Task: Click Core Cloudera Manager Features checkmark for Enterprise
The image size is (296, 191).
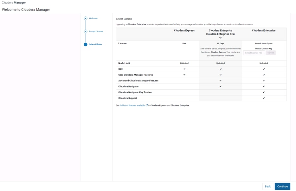Action: coord(264,75)
